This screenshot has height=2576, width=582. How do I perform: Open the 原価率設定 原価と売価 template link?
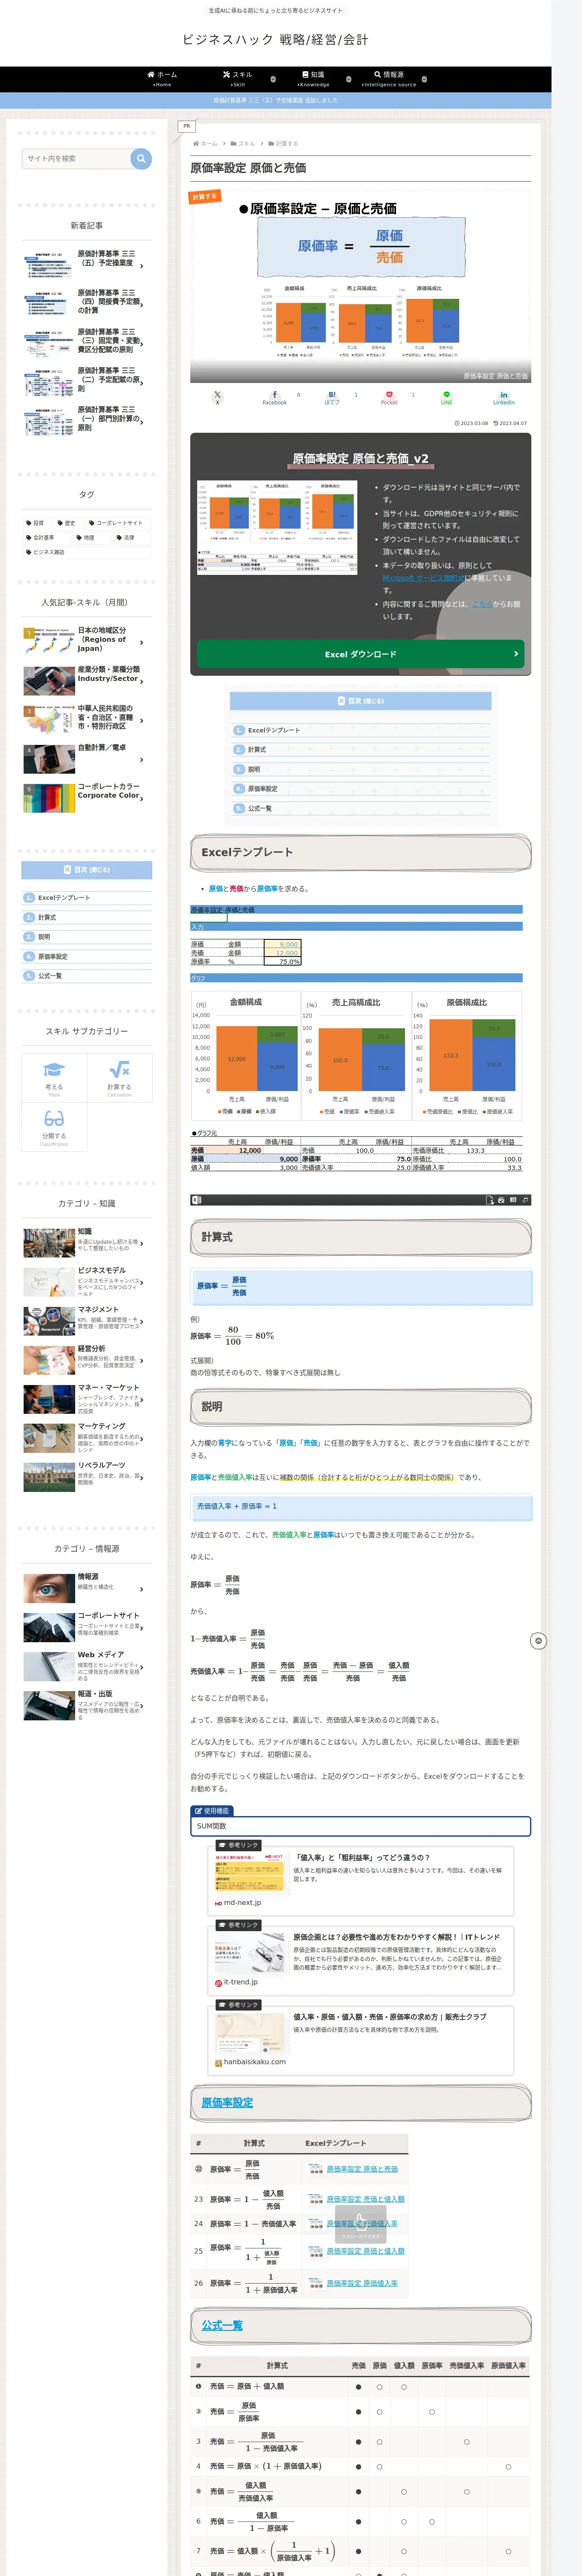362,2169
